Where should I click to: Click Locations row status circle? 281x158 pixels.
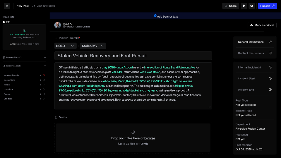pos(44,89)
